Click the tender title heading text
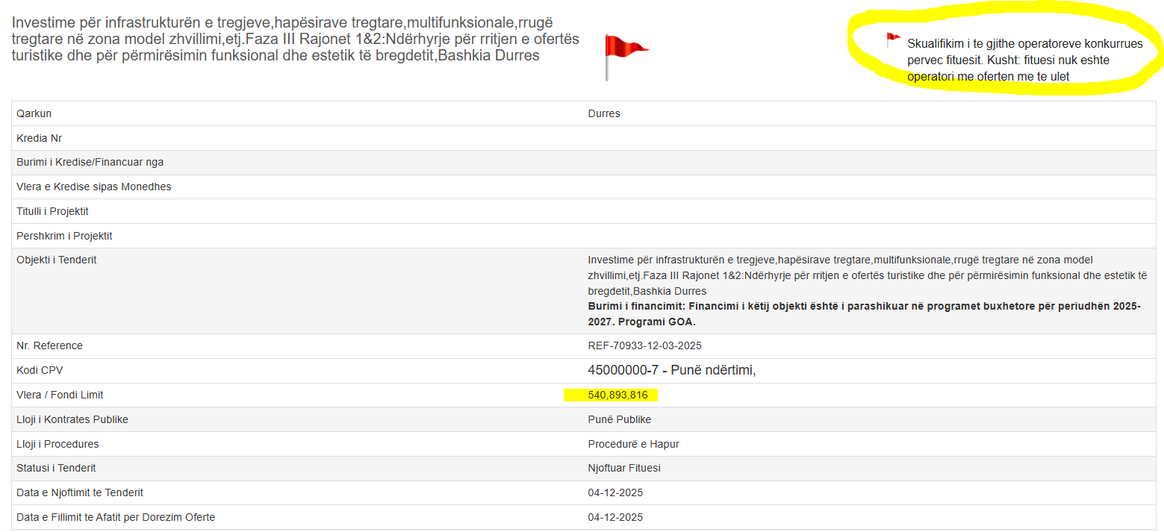1164x532 pixels. (x=295, y=39)
